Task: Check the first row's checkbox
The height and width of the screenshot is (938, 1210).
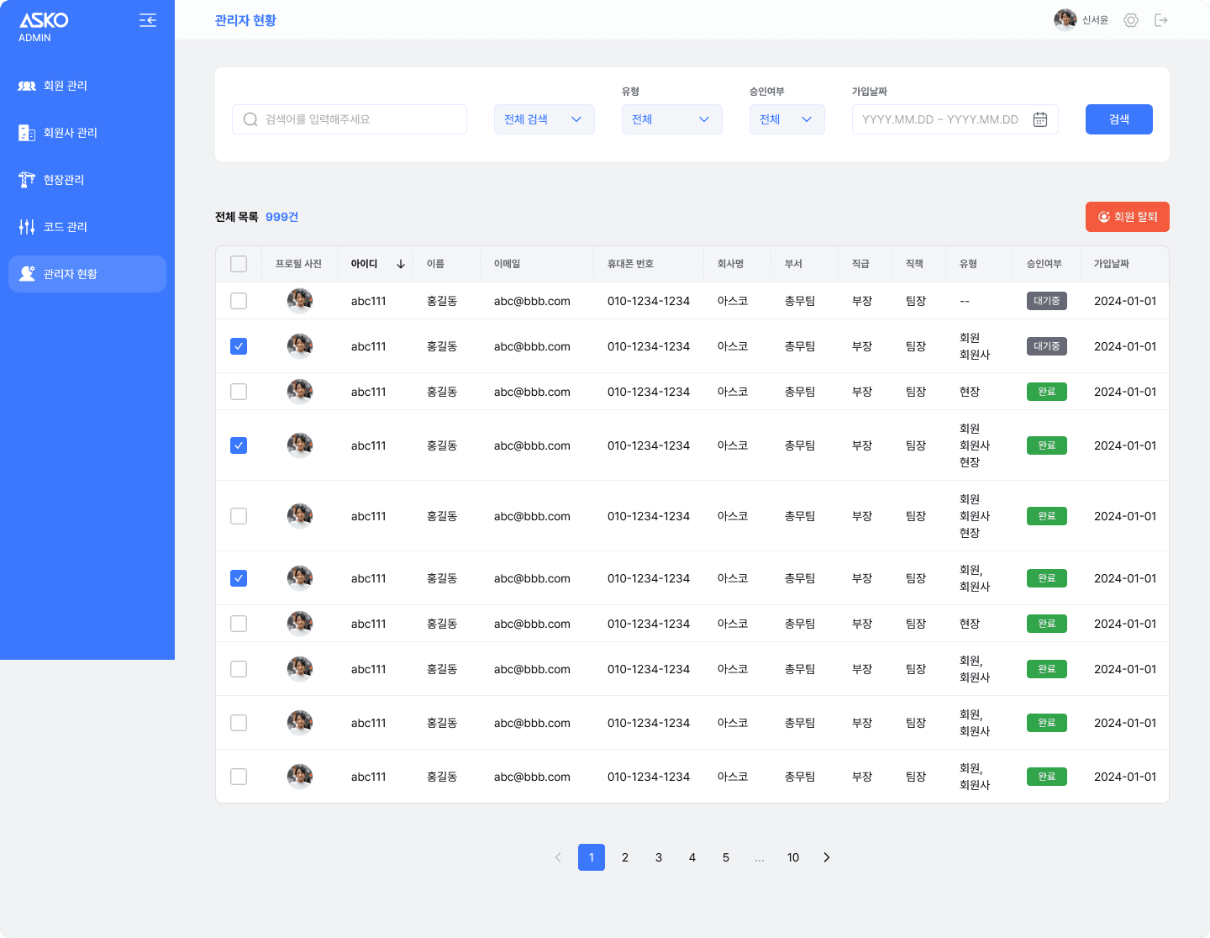Action: tap(239, 300)
